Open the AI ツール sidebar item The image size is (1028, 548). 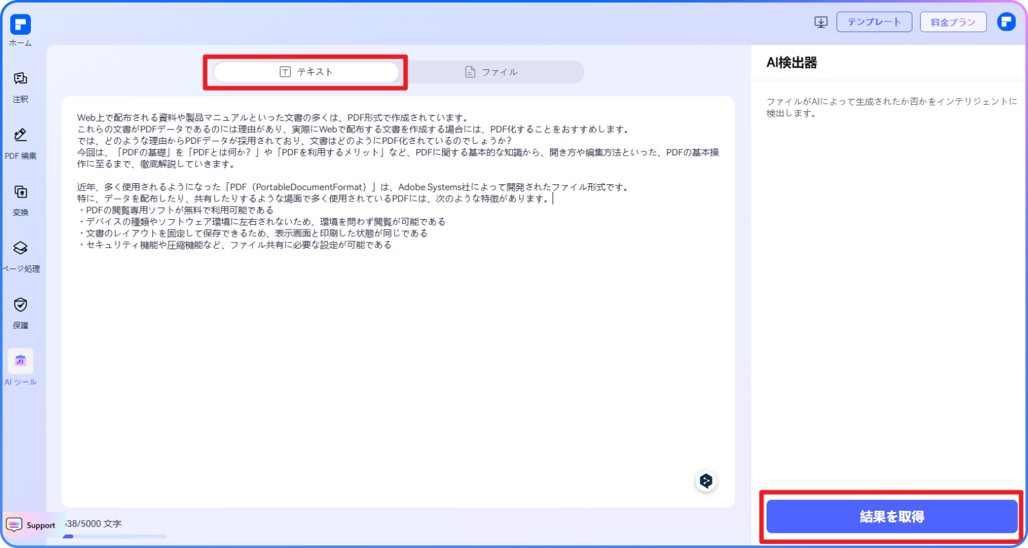(20, 368)
